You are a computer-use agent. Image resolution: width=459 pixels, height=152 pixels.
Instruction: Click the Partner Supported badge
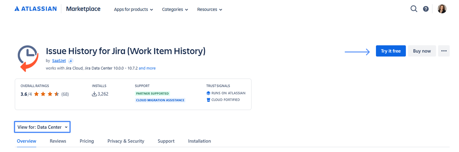pos(152,93)
